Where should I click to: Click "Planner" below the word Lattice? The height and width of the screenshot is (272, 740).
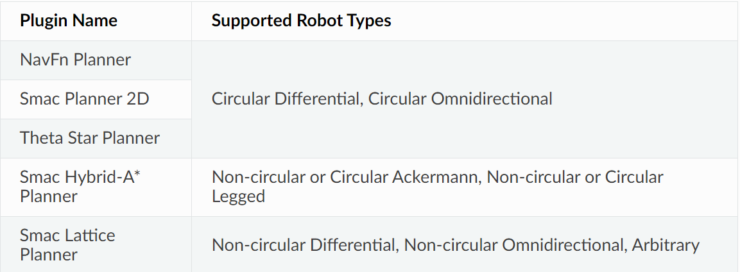coord(49,255)
